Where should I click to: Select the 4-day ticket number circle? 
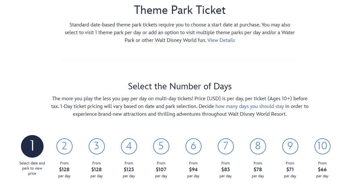tap(129, 146)
